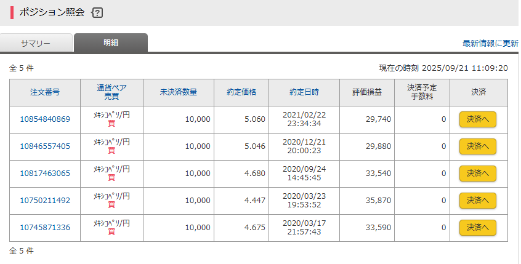This screenshot has height=264, width=521.
Task: Sort by 未決済数量 column header
Action: (x=179, y=92)
